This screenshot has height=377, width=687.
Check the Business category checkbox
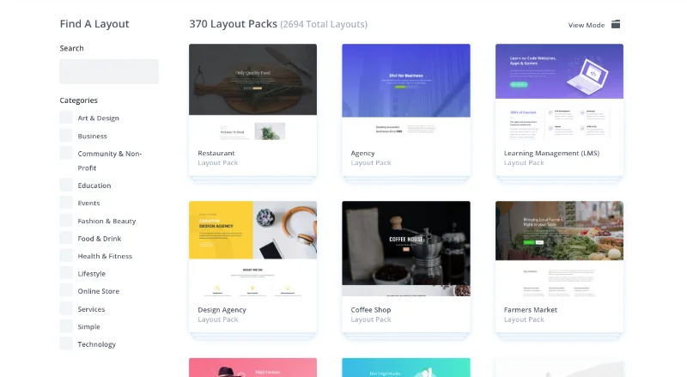click(x=66, y=136)
